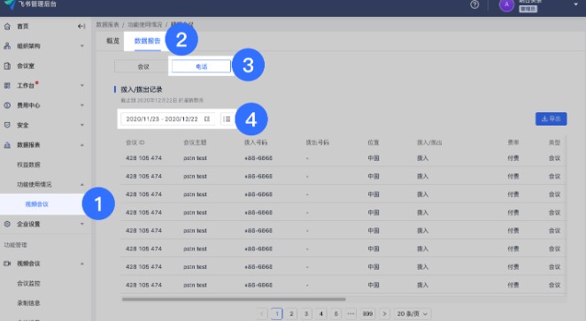Image resolution: width=586 pixels, height=321 pixels.
Task: Go to next page arrow in pagination
Action: pyautogui.click(x=384, y=314)
